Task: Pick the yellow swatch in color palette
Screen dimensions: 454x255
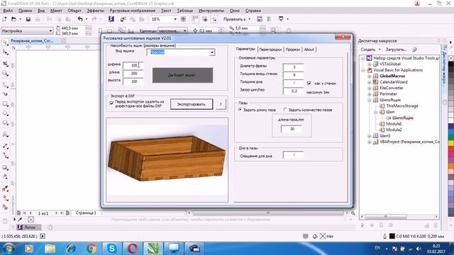Action: tap(451, 142)
